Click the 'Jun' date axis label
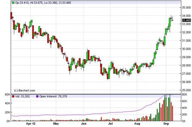Viewport: 192px width, 127px height. tap(84, 124)
